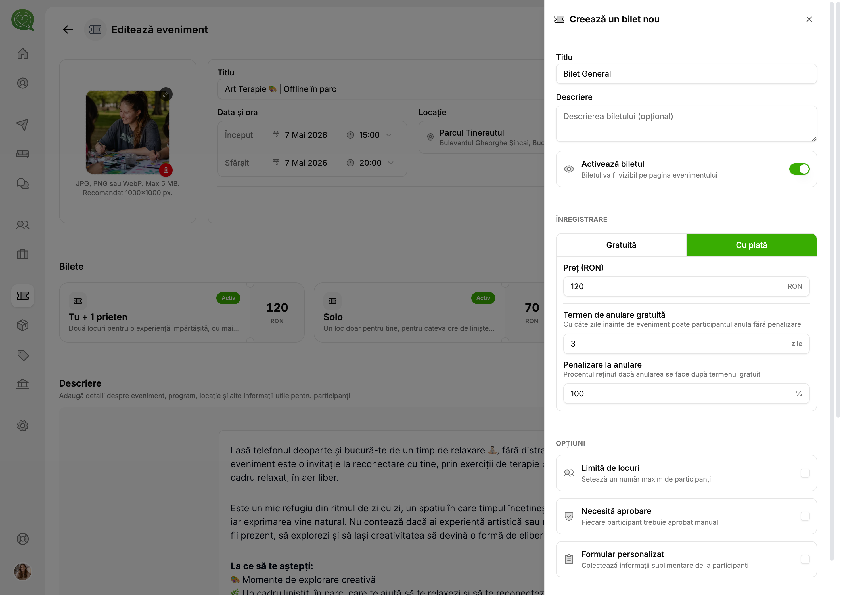Image resolution: width=841 pixels, height=595 pixels.
Task: Open the settings gear in sidebar
Action: 22,425
